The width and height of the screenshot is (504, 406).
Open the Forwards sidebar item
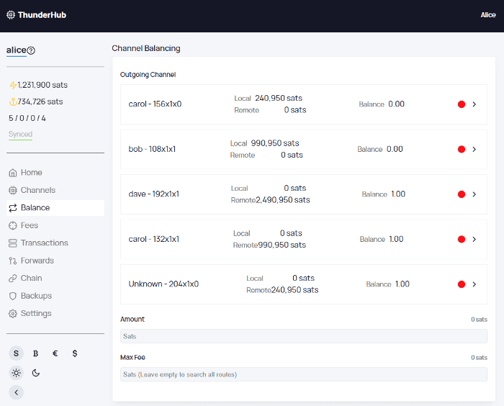pyautogui.click(x=55, y=261)
